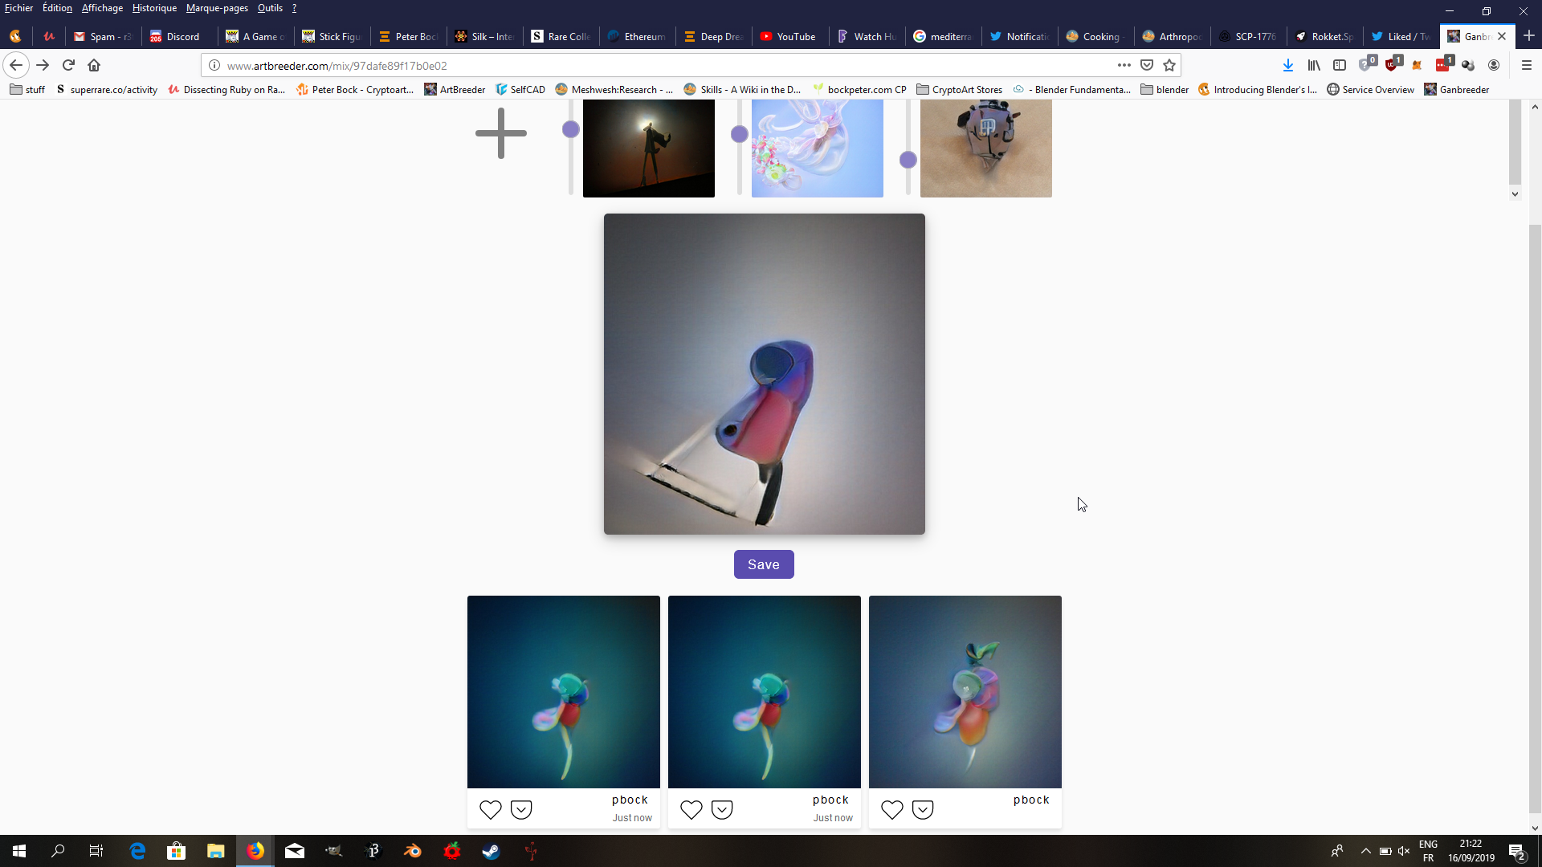Screen dimensions: 1542x867
Task: Open dropdown under first pbock image
Action: [x=521, y=809]
